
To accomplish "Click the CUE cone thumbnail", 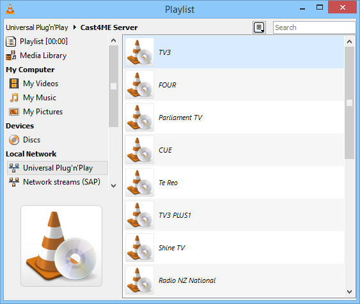I will coord(139,150).
